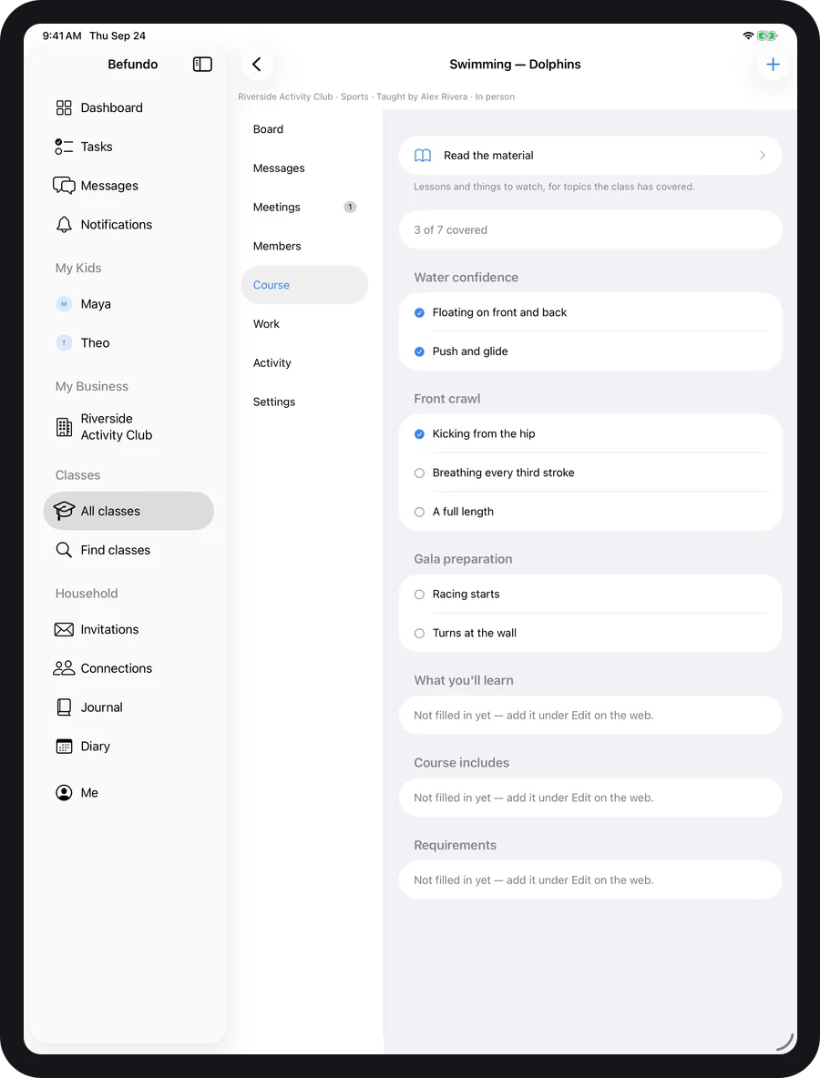
Task: Open Notifications bell icon
Action: (x=63, y=225)
